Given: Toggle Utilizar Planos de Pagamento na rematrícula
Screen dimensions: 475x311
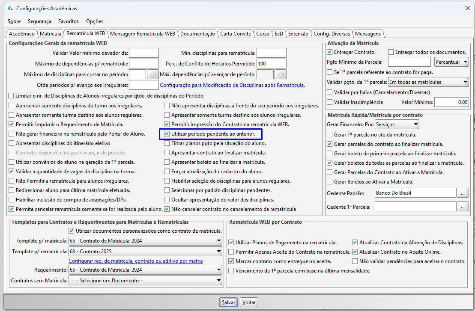Looking at the screenshot, I should (231, 242).
